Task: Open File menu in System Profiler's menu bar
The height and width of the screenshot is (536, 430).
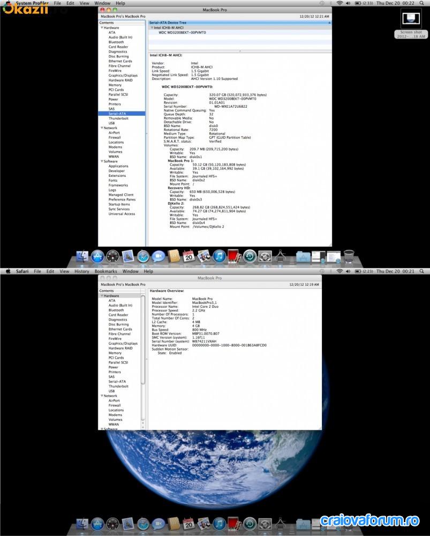Action: tap(57, 3)
